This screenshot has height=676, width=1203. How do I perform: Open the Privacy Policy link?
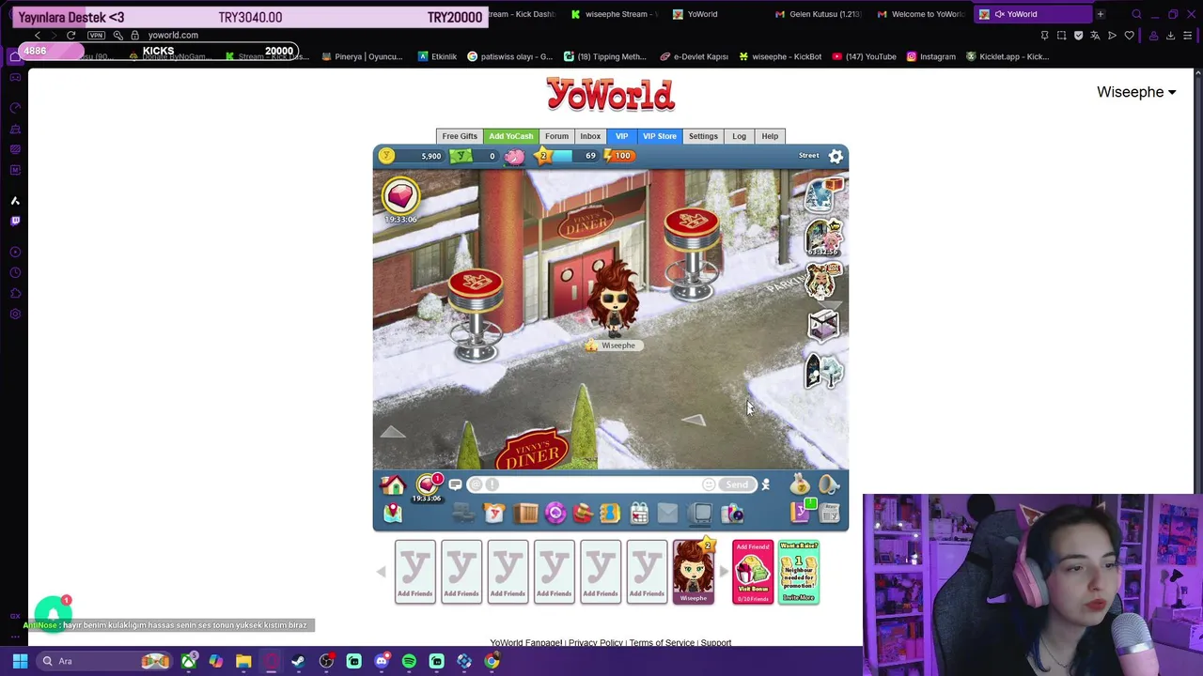coord(595,643)
